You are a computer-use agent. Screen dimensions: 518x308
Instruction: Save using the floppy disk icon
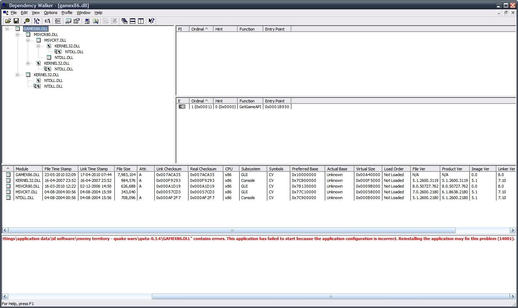tap(16, 21)
